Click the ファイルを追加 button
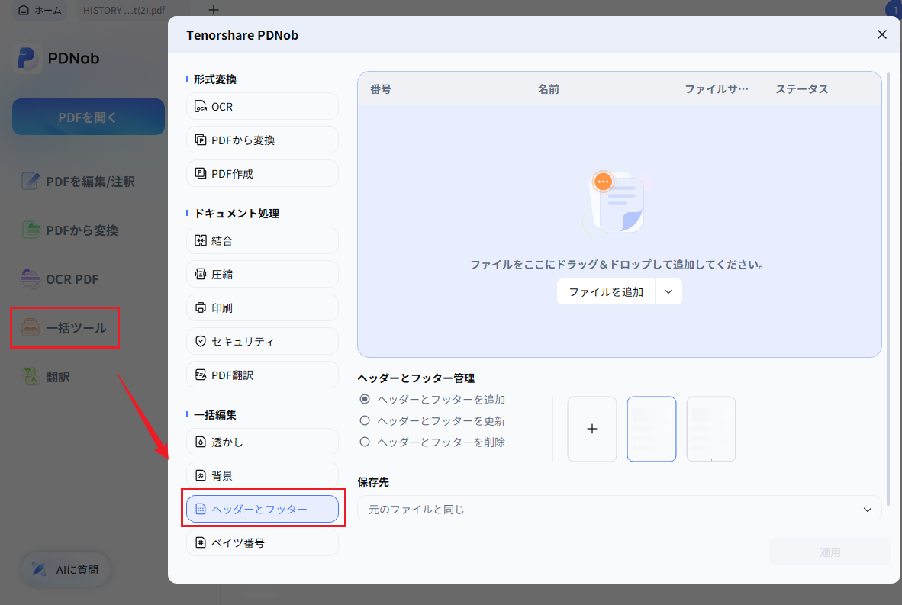The width and height of the screenshot is (902, 605). click(x=606, y=291)
